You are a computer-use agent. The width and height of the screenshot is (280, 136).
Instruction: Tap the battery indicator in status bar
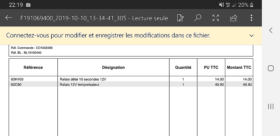click(252, 5)
